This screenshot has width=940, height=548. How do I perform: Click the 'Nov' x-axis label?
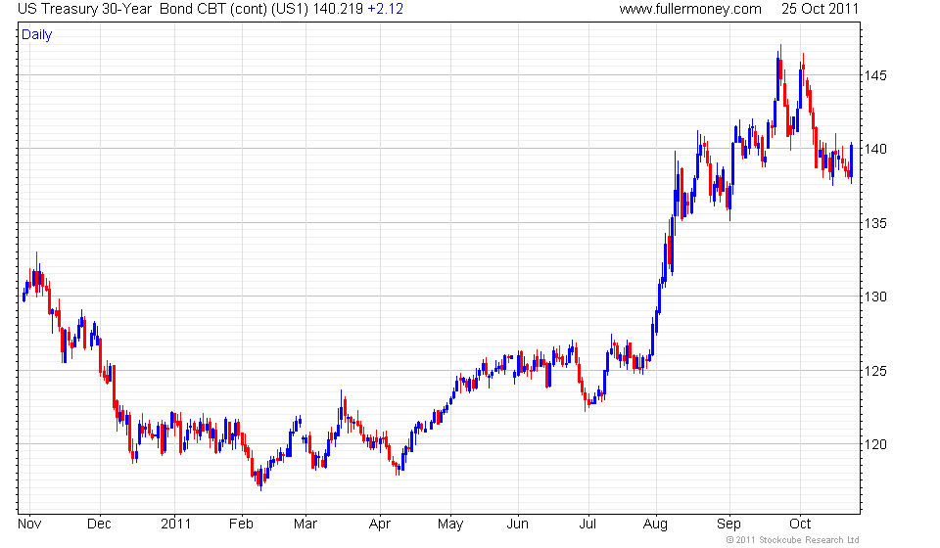(29, 525)
